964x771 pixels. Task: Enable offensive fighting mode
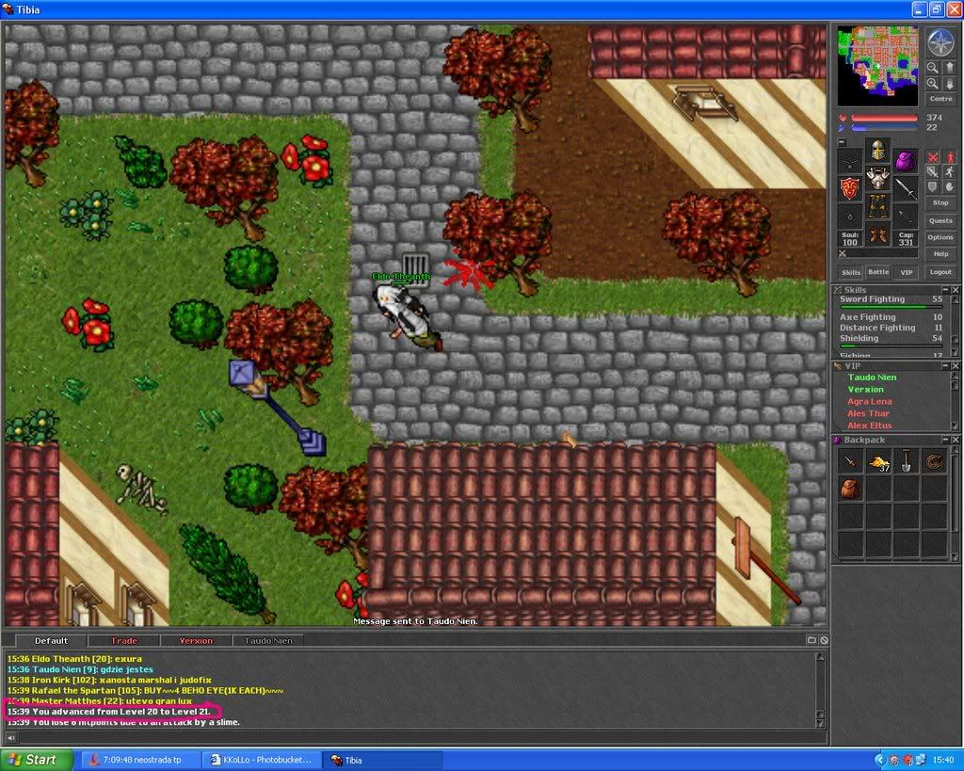coord(933,157)
